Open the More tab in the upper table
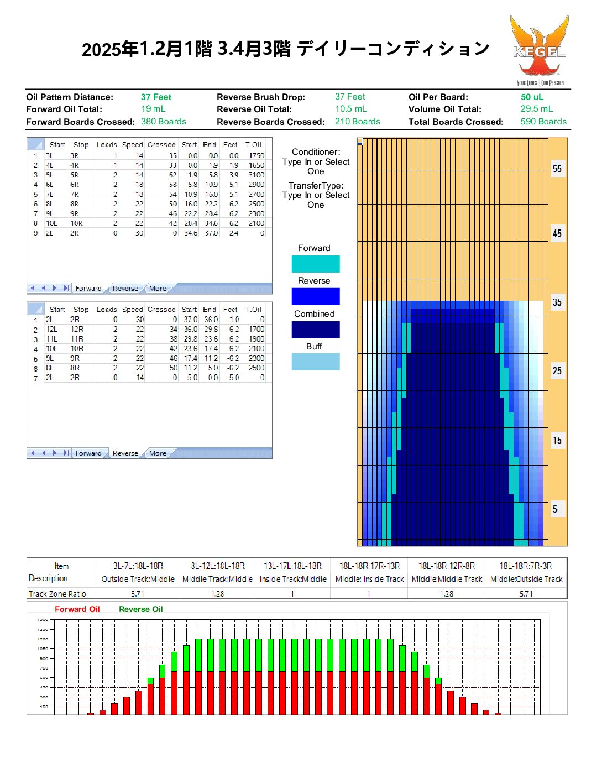The height and width of the screenshot is (779, 602). point(158,288)
